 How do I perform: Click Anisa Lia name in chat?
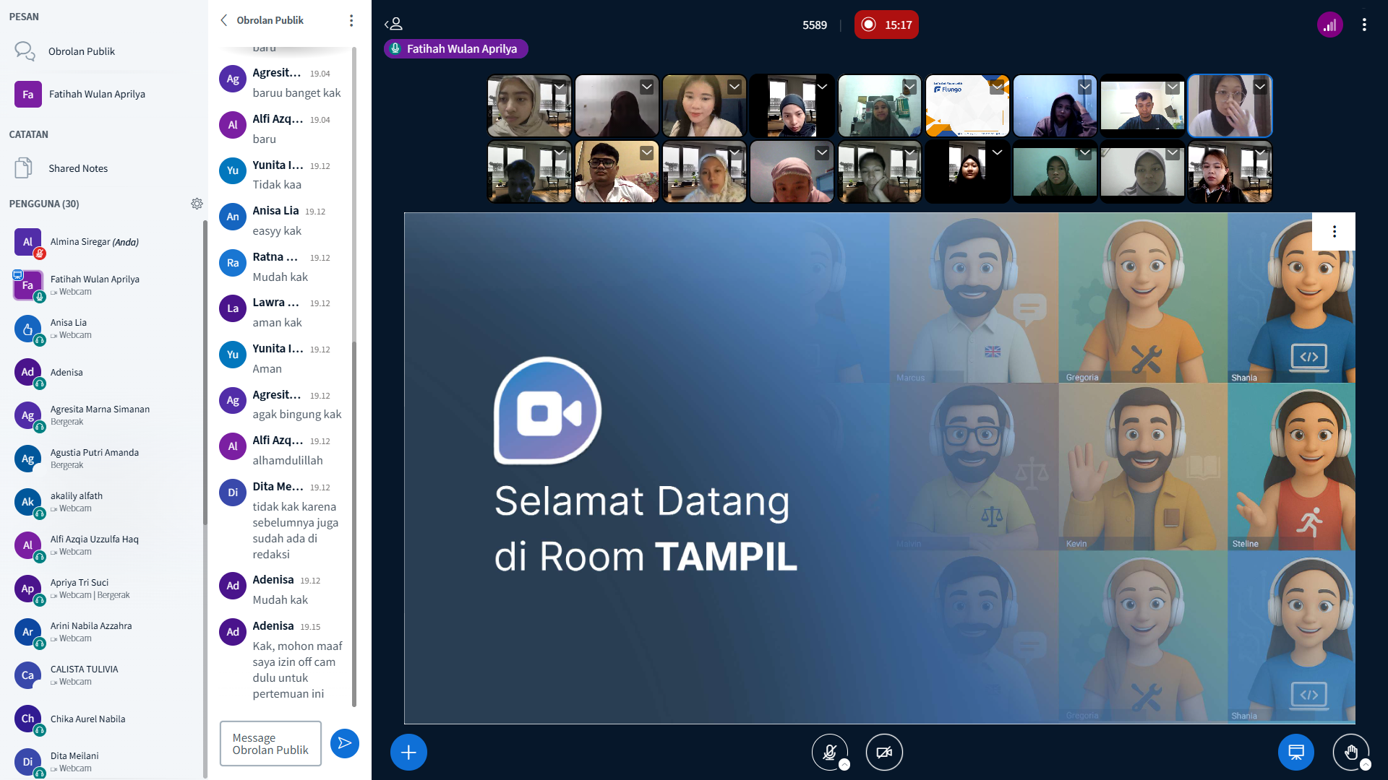[x=275, y=210]
